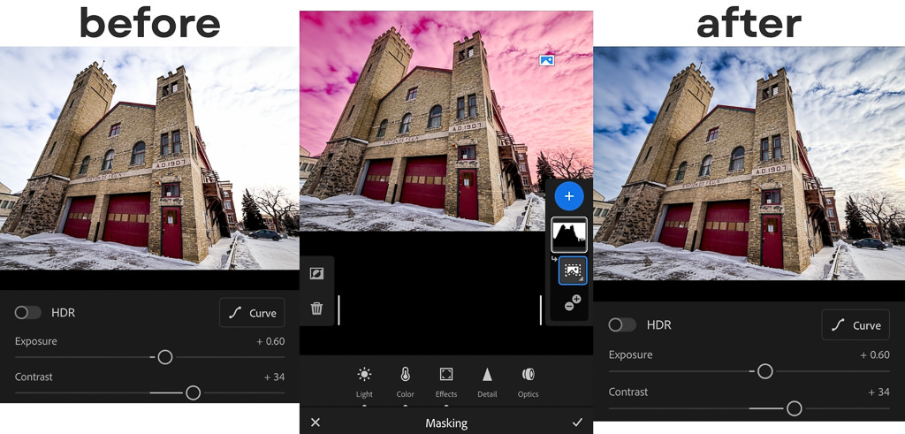This screenshot has width=905, height=434.
Task: Select the sky mask thumbnail
Action: tap(569, 234)
